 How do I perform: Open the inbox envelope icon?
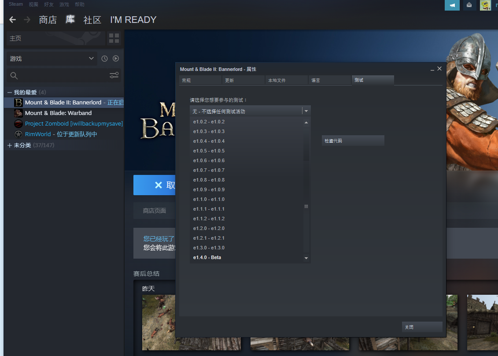[469, 5]
